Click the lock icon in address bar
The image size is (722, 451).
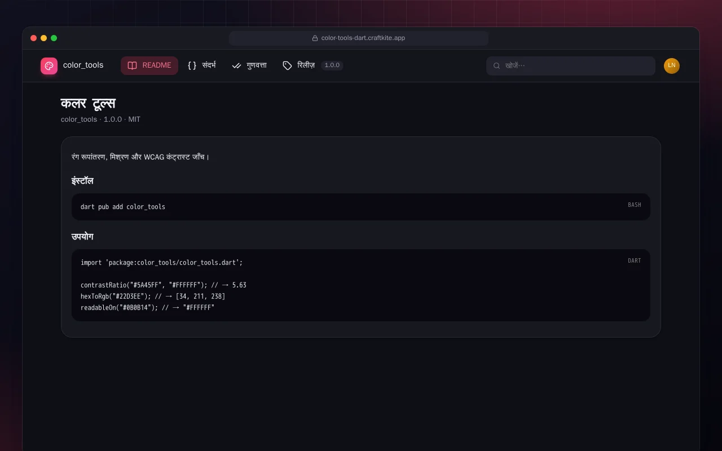tap(315, 38)
